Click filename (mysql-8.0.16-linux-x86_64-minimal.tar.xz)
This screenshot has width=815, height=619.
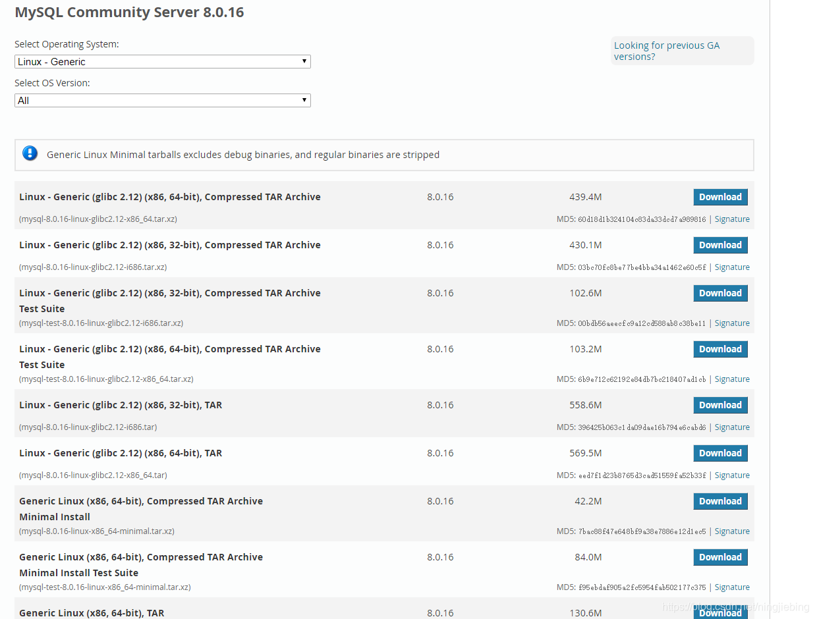click(x=97, y=531)
